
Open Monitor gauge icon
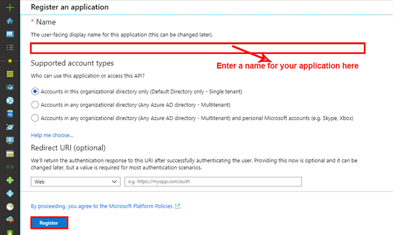[x=10, y=206]
